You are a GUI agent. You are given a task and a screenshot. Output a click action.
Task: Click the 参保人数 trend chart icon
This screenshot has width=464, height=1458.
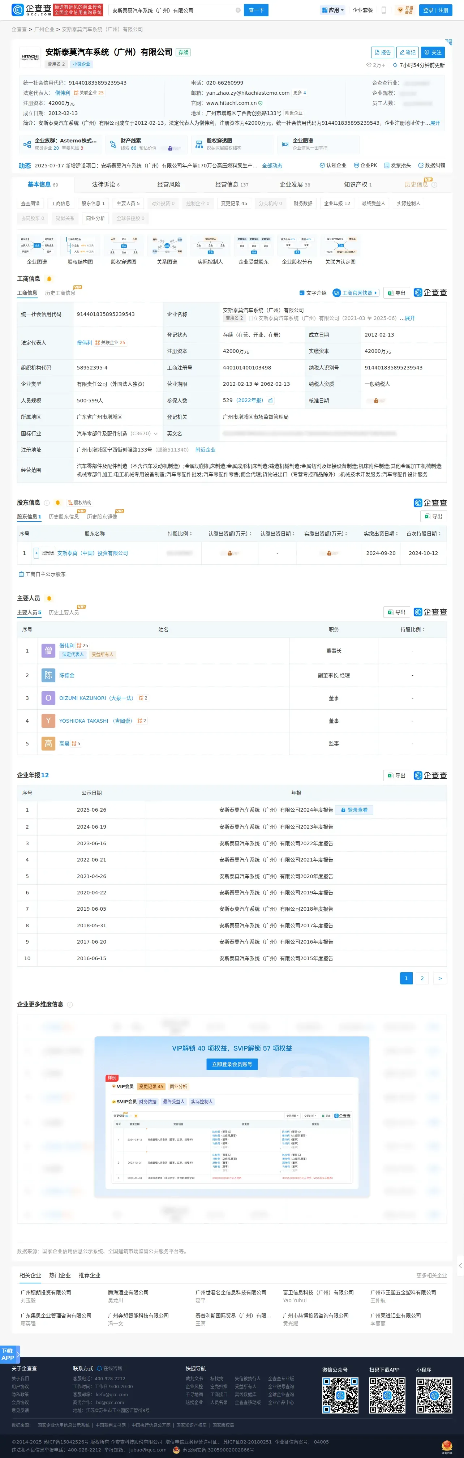270,401
